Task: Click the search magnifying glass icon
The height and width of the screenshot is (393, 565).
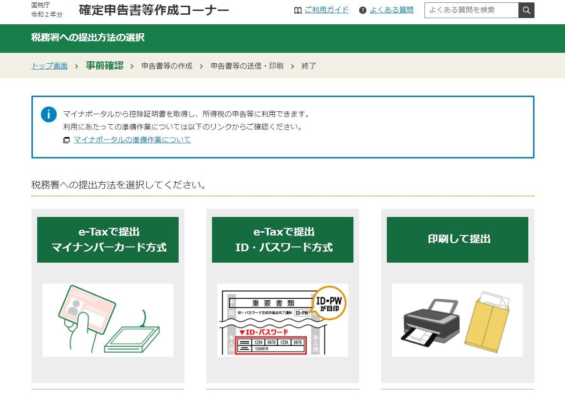Action: coord(525,10)
